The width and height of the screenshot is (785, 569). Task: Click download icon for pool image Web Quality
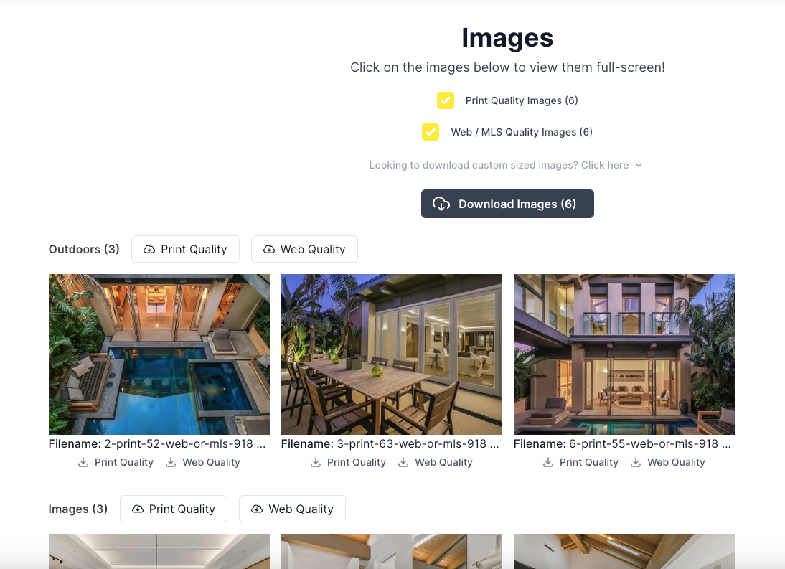[171, 462]
